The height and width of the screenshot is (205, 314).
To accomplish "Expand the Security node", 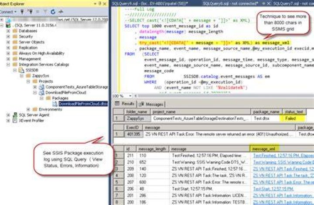I will [x=8, y=37].
